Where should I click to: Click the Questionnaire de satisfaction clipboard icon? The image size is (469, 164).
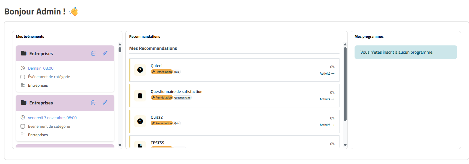coord(140,96)
